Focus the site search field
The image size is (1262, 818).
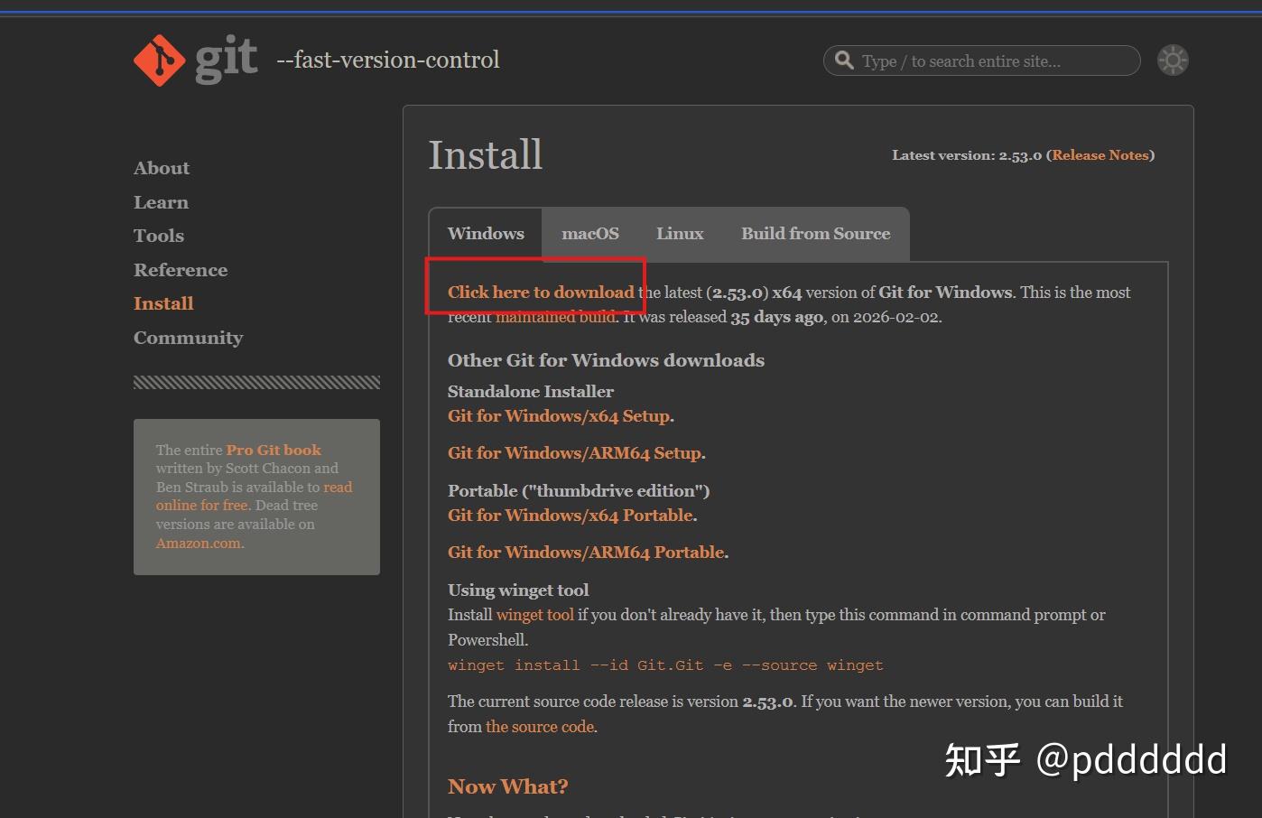[982, 60]
